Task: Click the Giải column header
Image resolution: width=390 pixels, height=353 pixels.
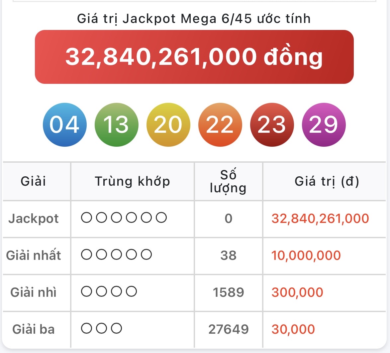Action: [33, 181]
